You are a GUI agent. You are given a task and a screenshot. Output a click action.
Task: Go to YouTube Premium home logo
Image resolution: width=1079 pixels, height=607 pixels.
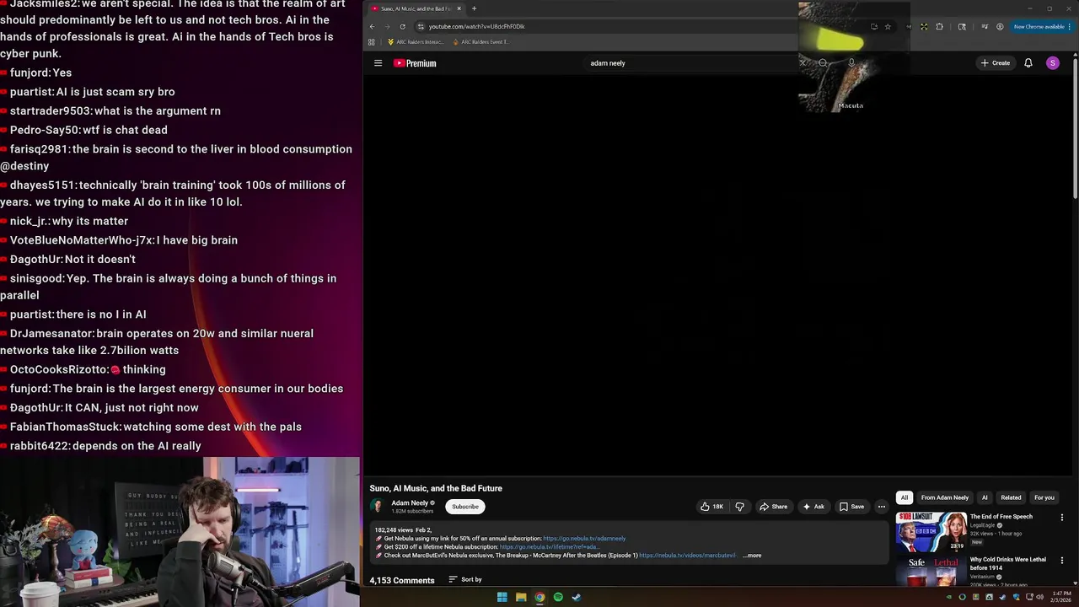(x=415, y=63)
